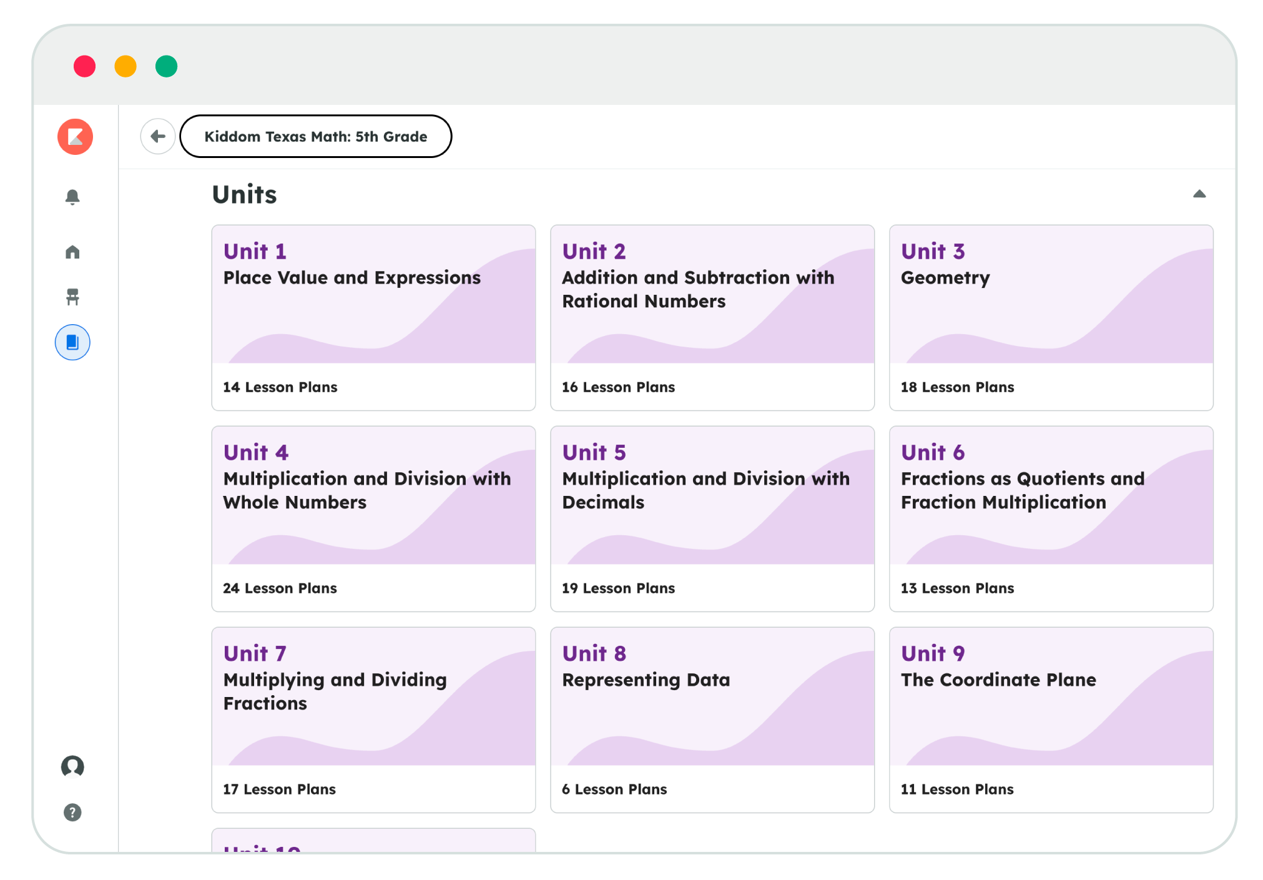The image size is (1263, 880).
Task: Go to home icon in sidebar
Action: tap(72, 252)
